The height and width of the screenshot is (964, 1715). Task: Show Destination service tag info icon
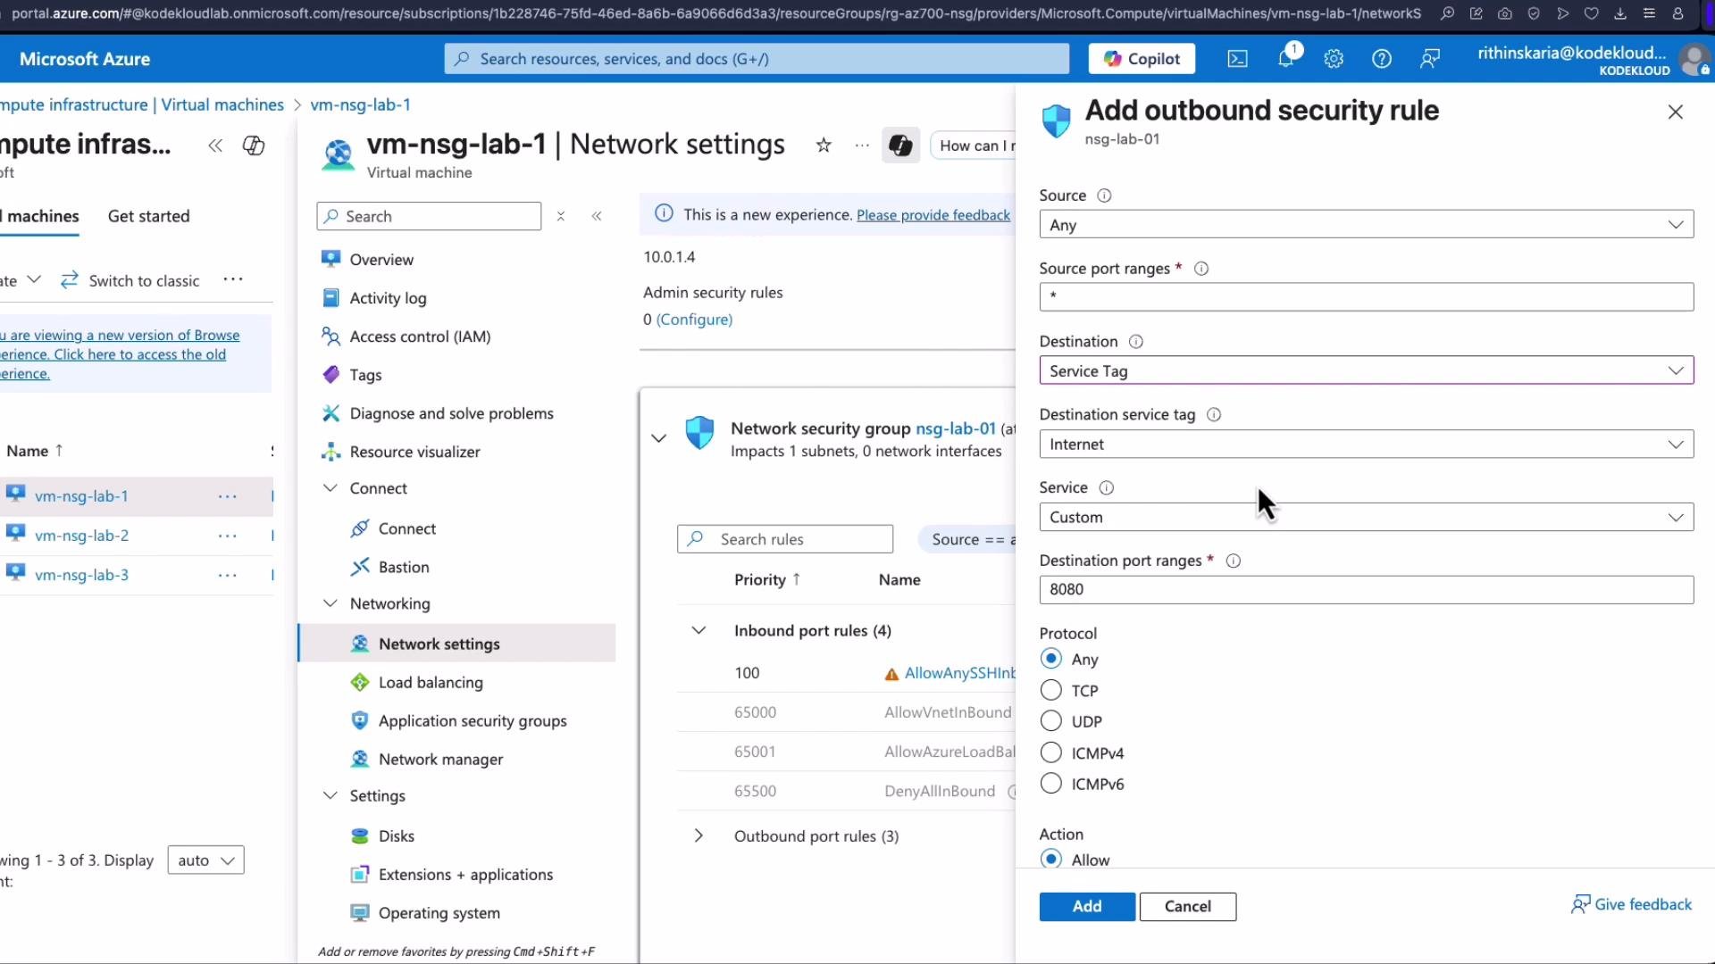coord(1214,415)
